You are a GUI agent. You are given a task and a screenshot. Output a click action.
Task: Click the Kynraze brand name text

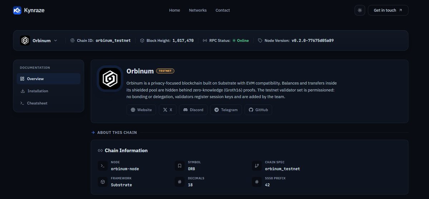click(35, 10)
